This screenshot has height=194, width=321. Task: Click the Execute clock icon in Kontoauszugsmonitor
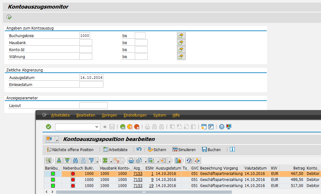[9, 17]
